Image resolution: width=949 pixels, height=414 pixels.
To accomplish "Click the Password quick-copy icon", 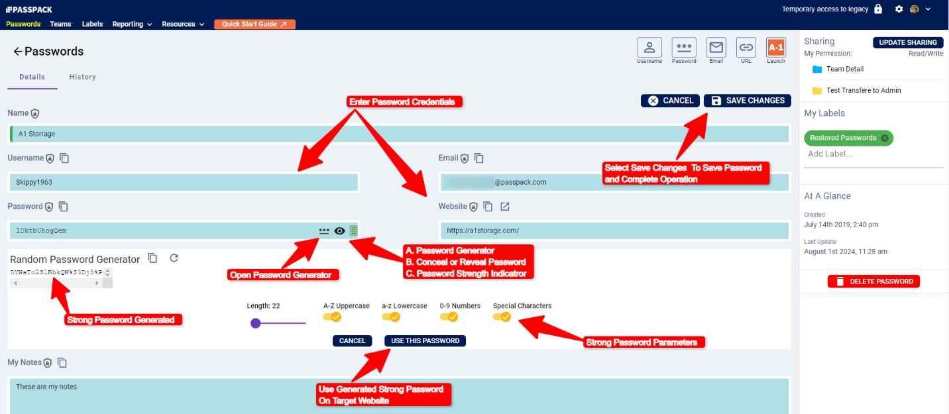I will click(x=684, y=48).
